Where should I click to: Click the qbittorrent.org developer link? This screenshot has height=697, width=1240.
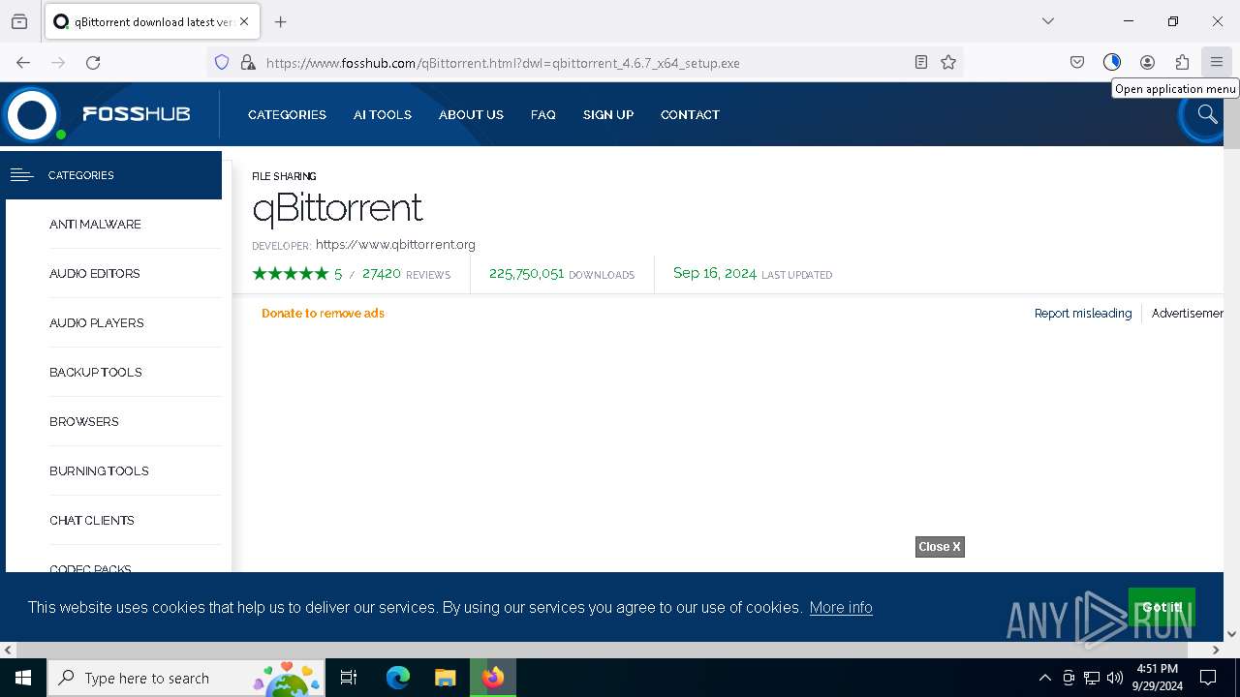[395, 245]
